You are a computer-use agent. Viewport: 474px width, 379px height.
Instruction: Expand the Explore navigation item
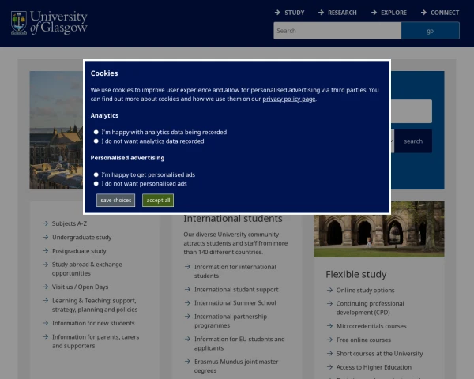(x=388, y=13)
